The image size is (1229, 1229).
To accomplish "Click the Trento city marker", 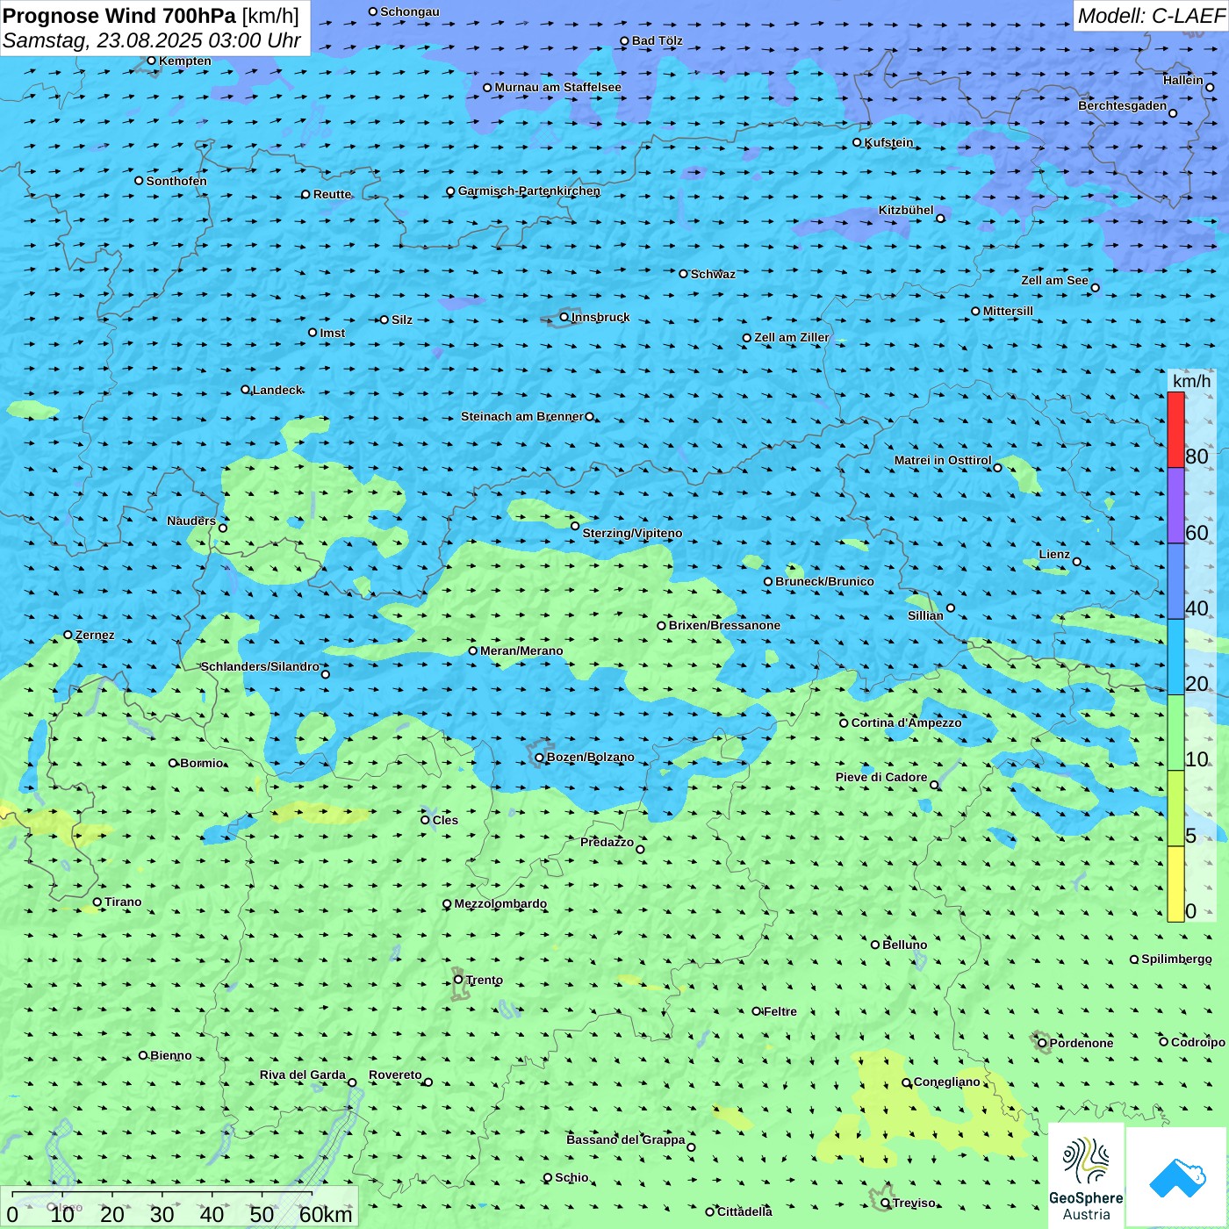I will point(458,980).
